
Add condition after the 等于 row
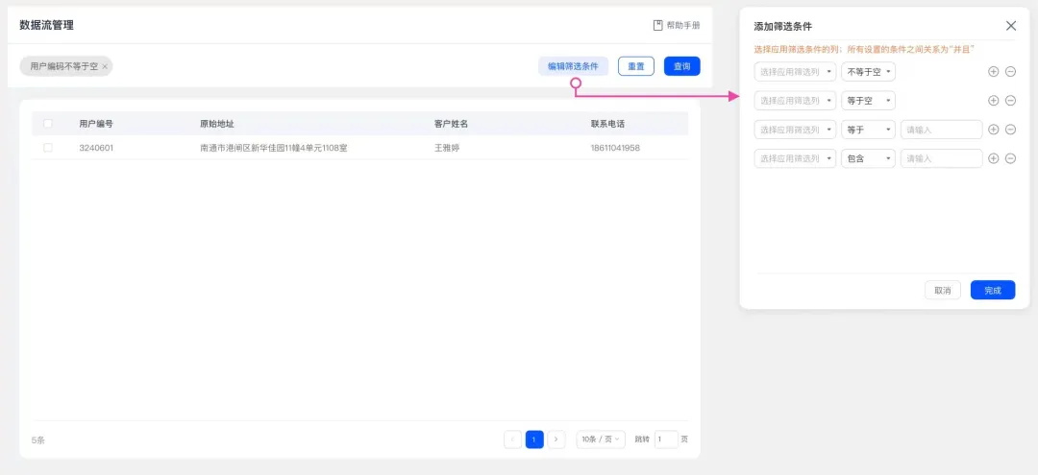click(x=993, y=130)
